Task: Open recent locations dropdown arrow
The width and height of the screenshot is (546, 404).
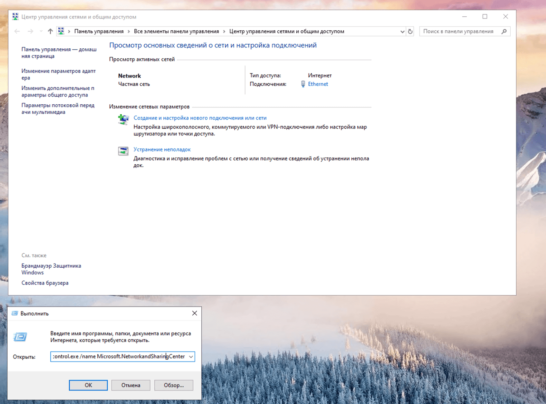Action: tap(41, 32)
